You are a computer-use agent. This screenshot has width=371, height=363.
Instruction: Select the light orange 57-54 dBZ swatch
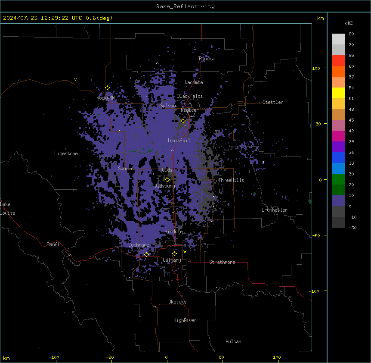click(x=338, y=82)
